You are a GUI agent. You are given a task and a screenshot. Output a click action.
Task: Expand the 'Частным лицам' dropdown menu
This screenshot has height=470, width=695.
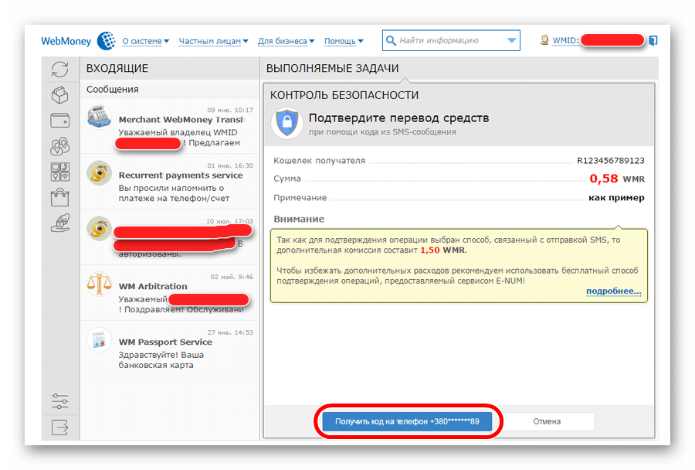pyautogui.click(x=213, y=41)
